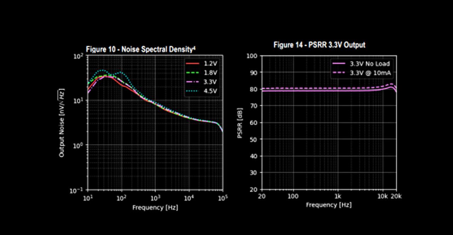Click the dashed pink 10mA line sample in the legend
This screenshot has width=453, height=235.
click(339, 73)
